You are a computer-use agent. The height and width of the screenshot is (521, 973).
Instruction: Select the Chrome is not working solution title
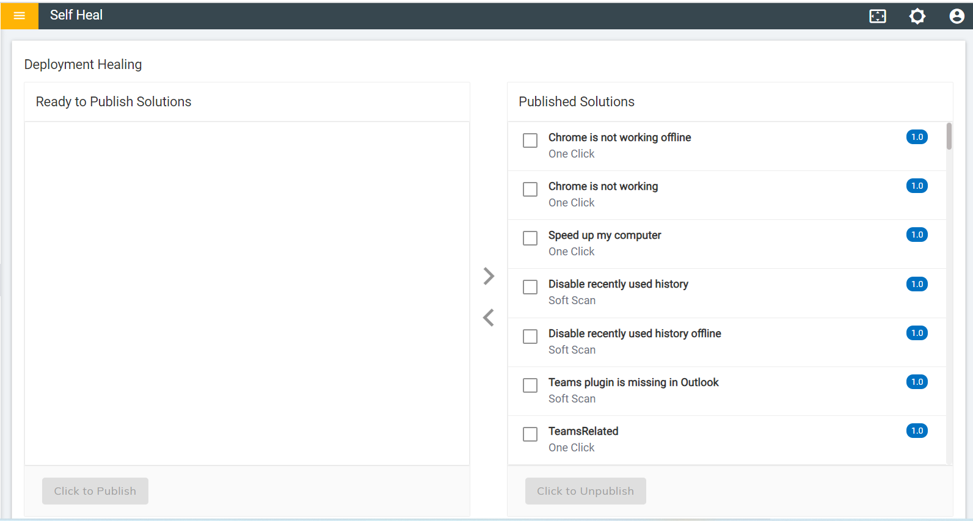pos(603,186)
